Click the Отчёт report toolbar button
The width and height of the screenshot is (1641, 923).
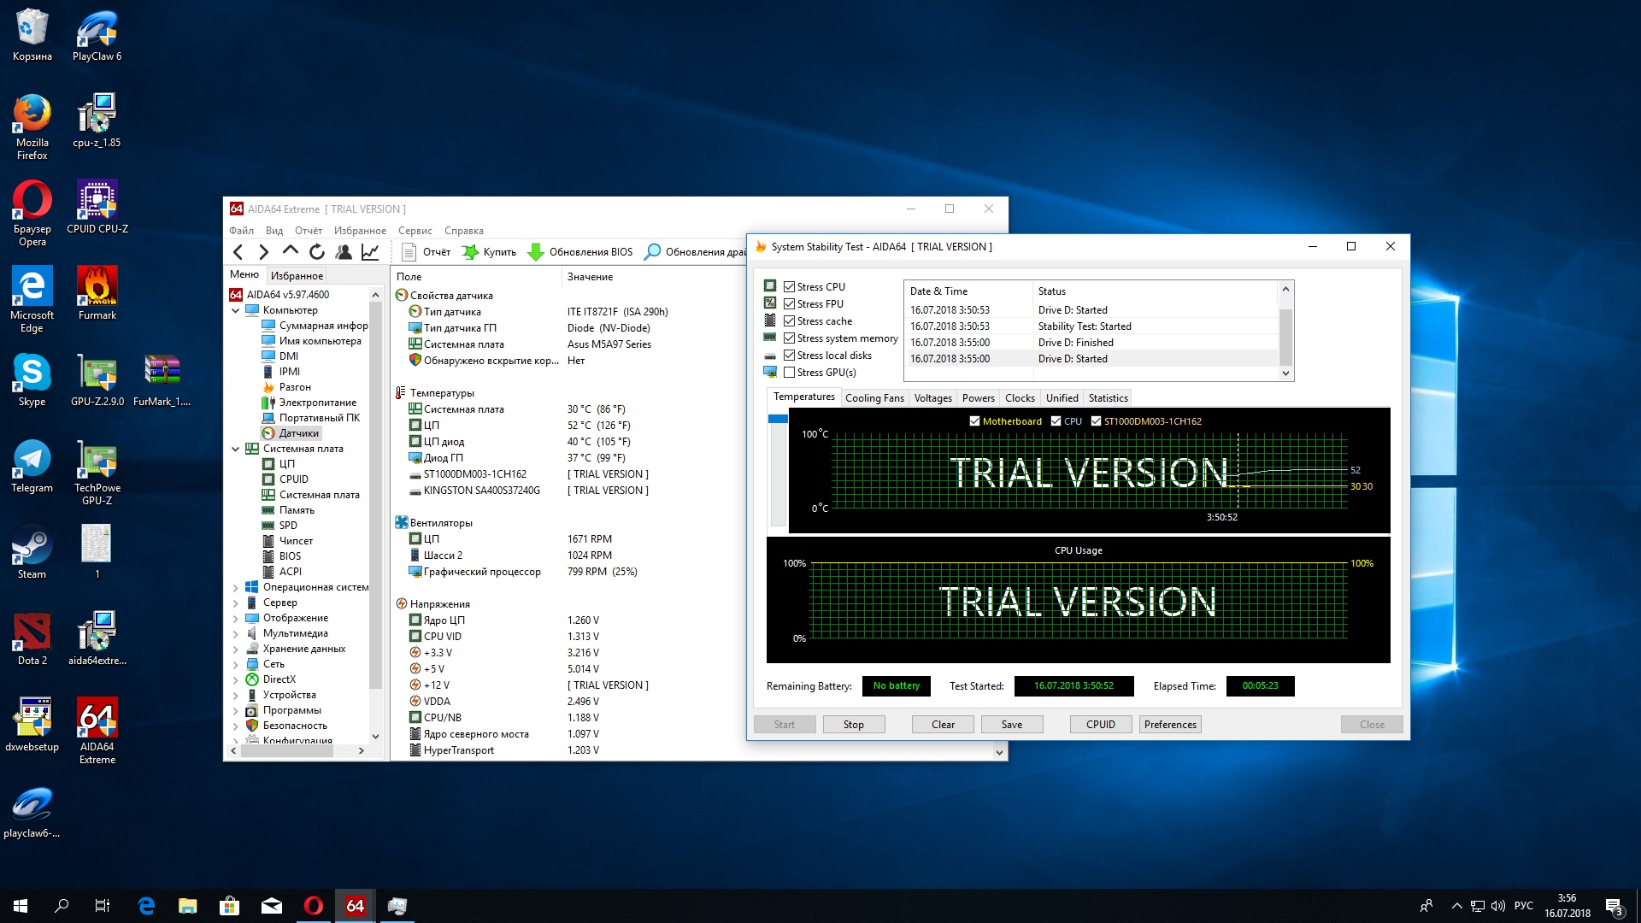426,252
